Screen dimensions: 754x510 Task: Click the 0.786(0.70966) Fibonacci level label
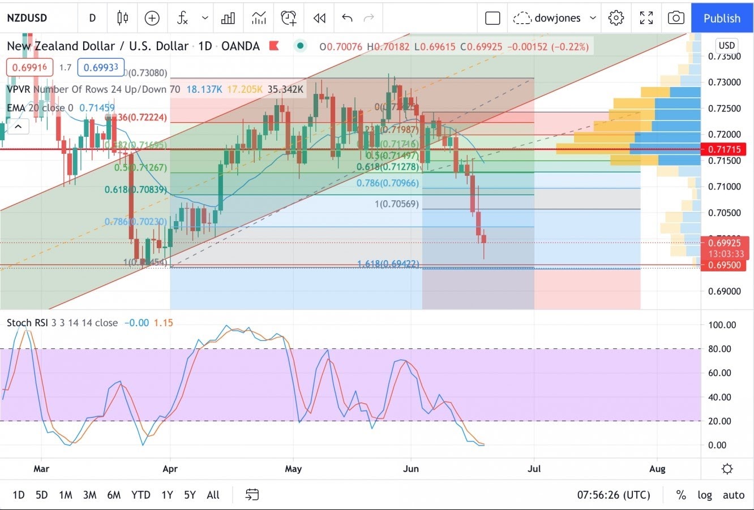(x=388, y=183)
